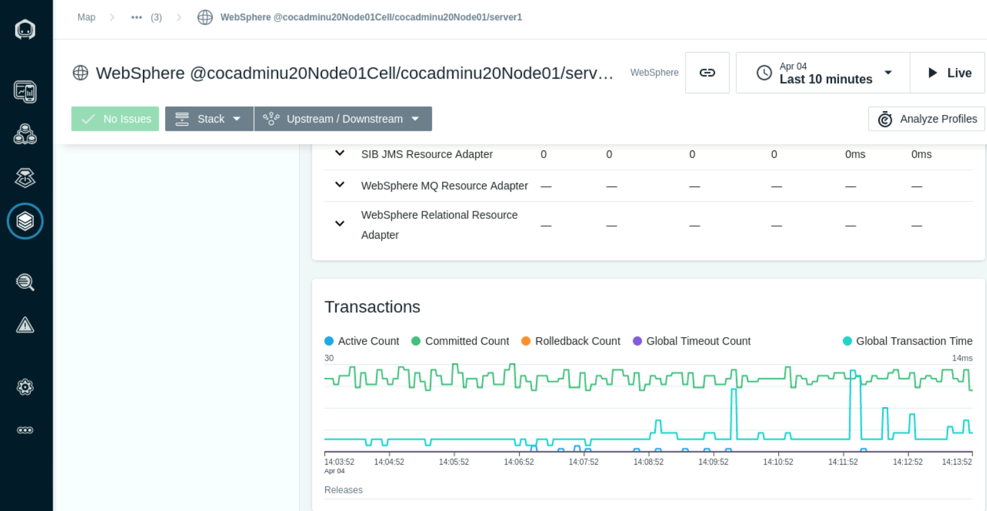Open Upstream / Downstream dropdown arrow
Viewport: 987px width, 511px height.
(x=415, y=119)
